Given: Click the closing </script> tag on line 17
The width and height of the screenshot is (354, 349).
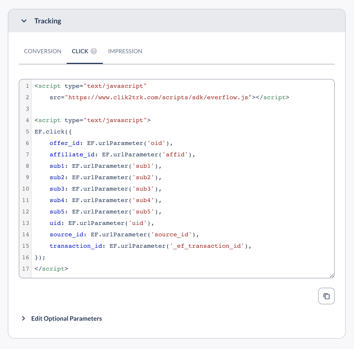Looking at the screenshot, I should click(51, 269).
